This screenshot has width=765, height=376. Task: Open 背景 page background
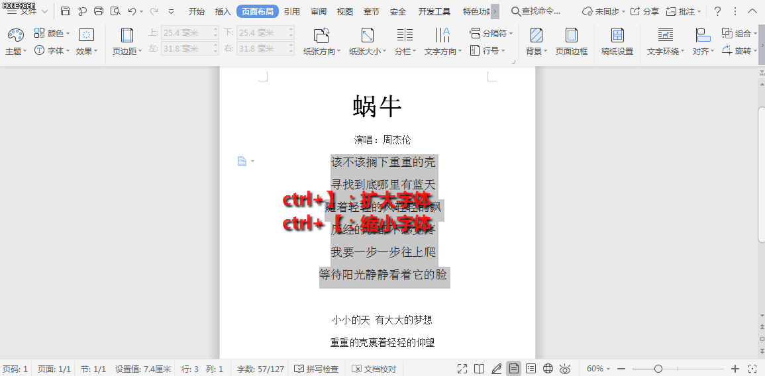(x=536, y=41)
